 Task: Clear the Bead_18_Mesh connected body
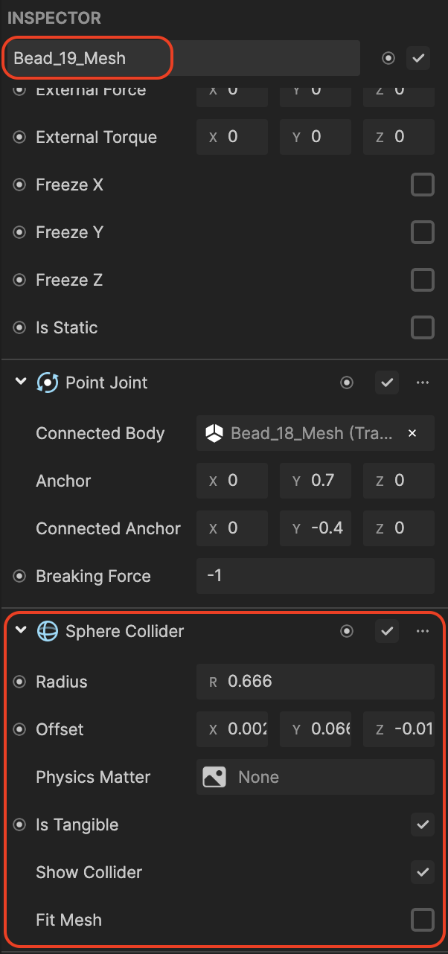click(x=412, y=434)
